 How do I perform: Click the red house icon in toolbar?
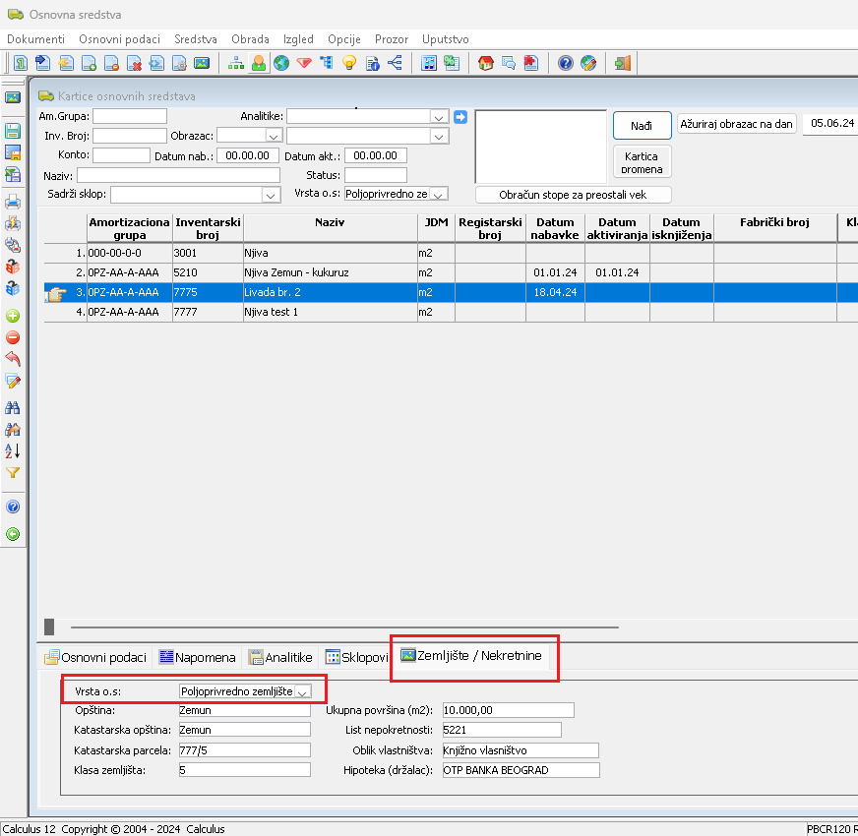click(x=485, y=63)
